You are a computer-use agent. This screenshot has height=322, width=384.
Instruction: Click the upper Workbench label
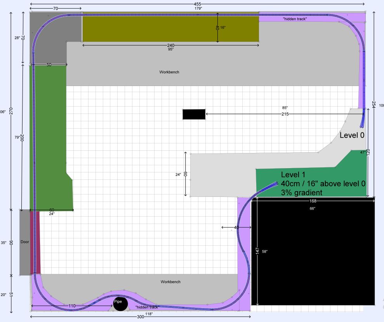click(169, 72)
